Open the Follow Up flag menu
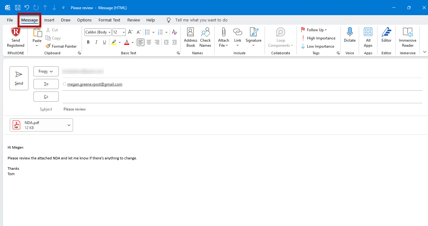The width and height of the screenshot is (428, 226). point(314,30)
